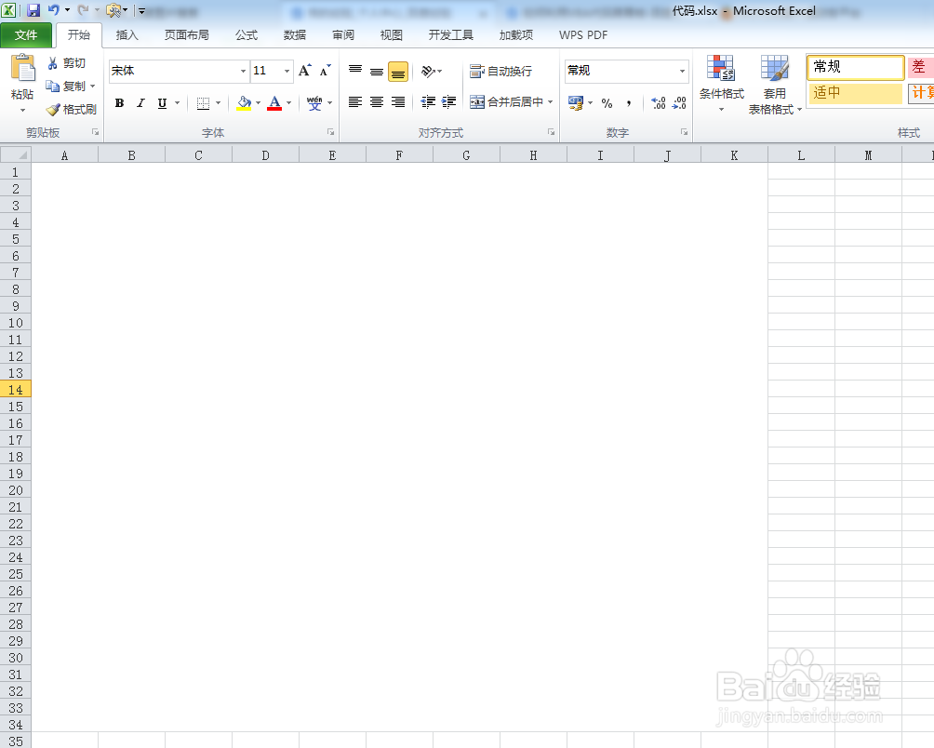Image resolution: width=934 pixels, height=748 pixels.
Task: Click the Copy (复制) button
Action: 65,87
